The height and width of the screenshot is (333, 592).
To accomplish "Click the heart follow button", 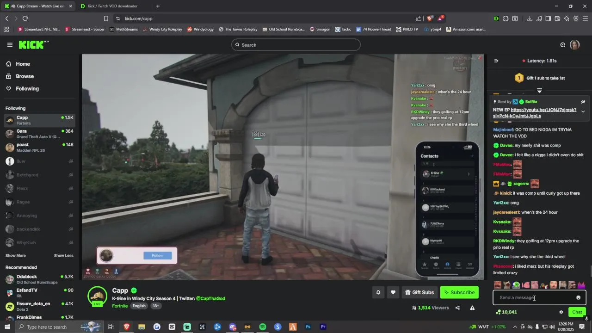I will pos(393,292).
